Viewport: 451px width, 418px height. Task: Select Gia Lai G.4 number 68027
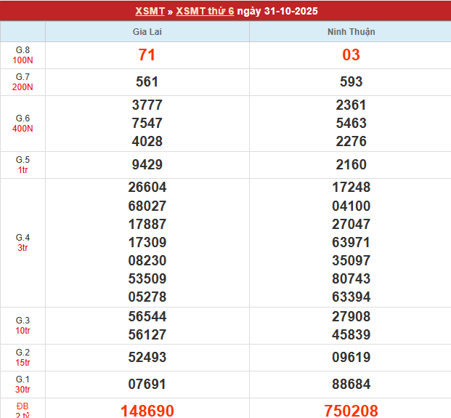(147, 206)
